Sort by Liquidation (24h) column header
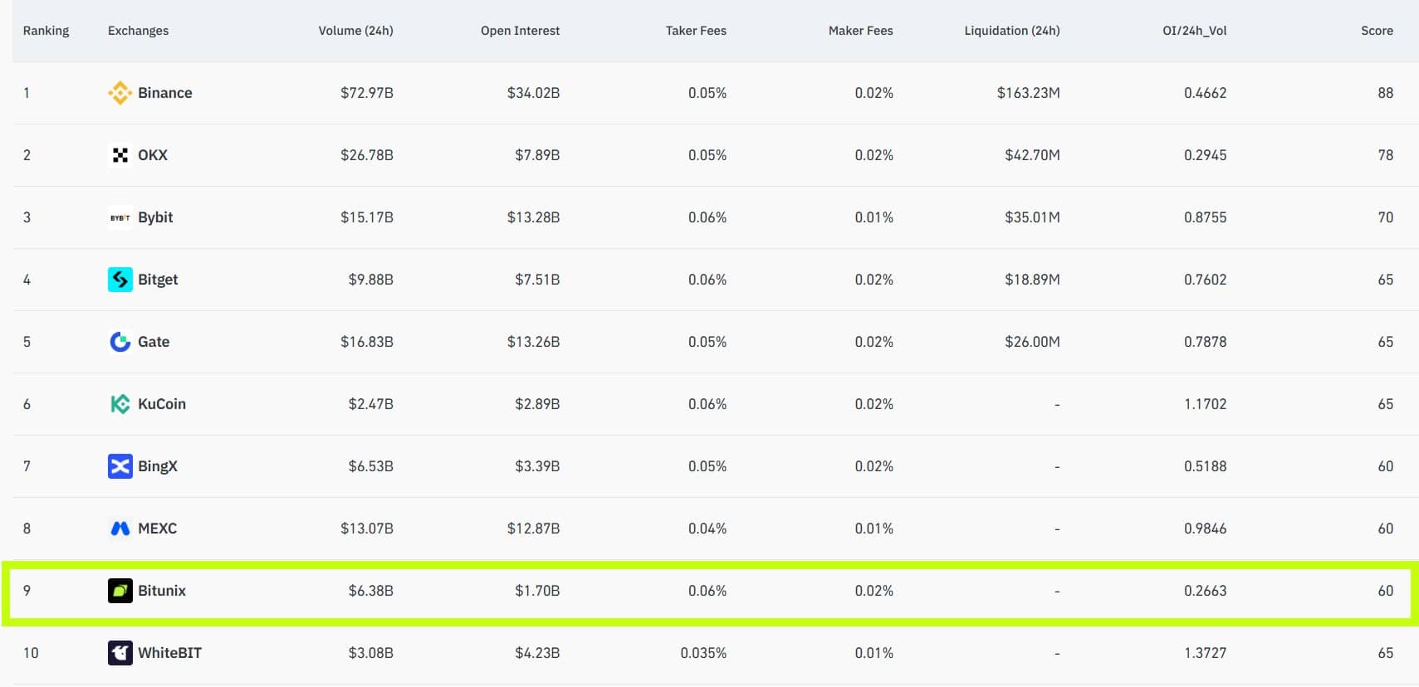Screen dimensions: 1419x687 pos(1012,31)
